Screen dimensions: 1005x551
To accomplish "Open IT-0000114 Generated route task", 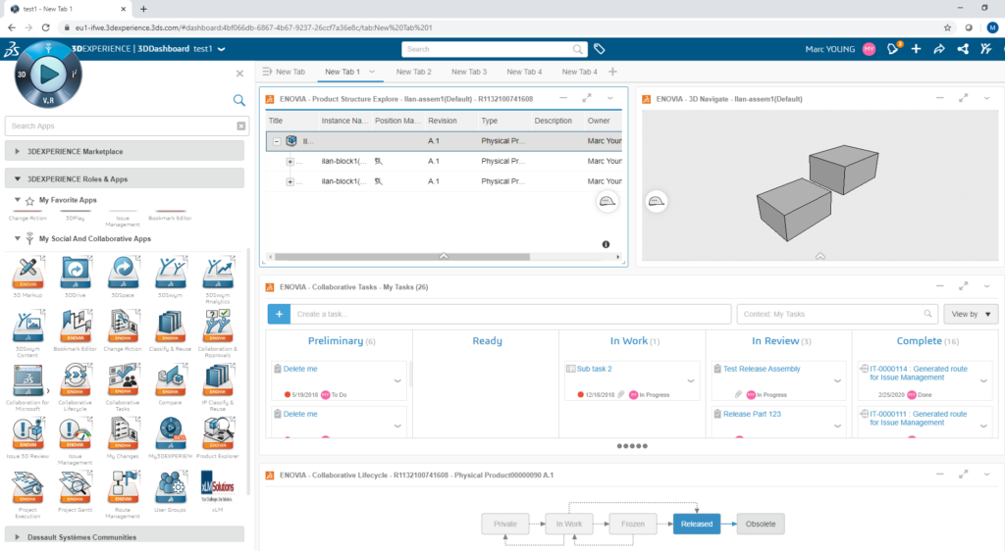I will pyautogui.click(x=919, y=374).
